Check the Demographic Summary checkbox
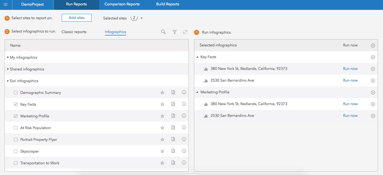Screen dimensions: 383x175 tap(16, 93)
